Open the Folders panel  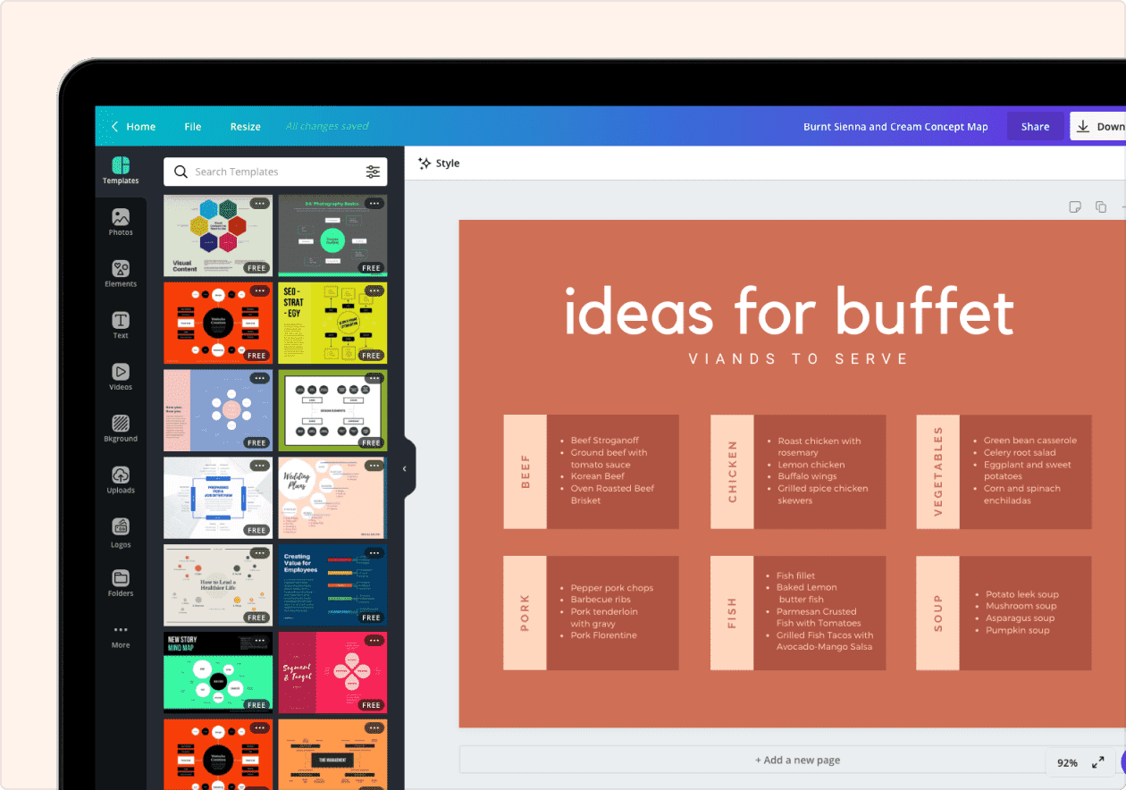[121, 583]
